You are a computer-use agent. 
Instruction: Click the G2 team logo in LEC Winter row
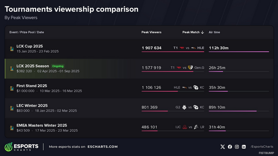click(x=184, y=107)
